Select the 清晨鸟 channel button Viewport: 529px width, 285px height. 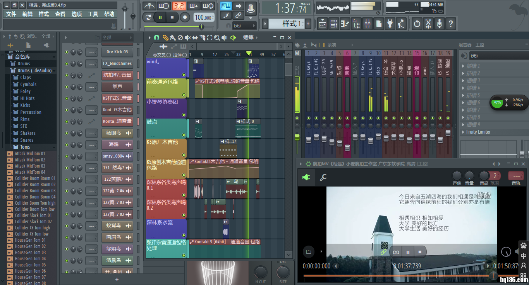pos(118,260)
